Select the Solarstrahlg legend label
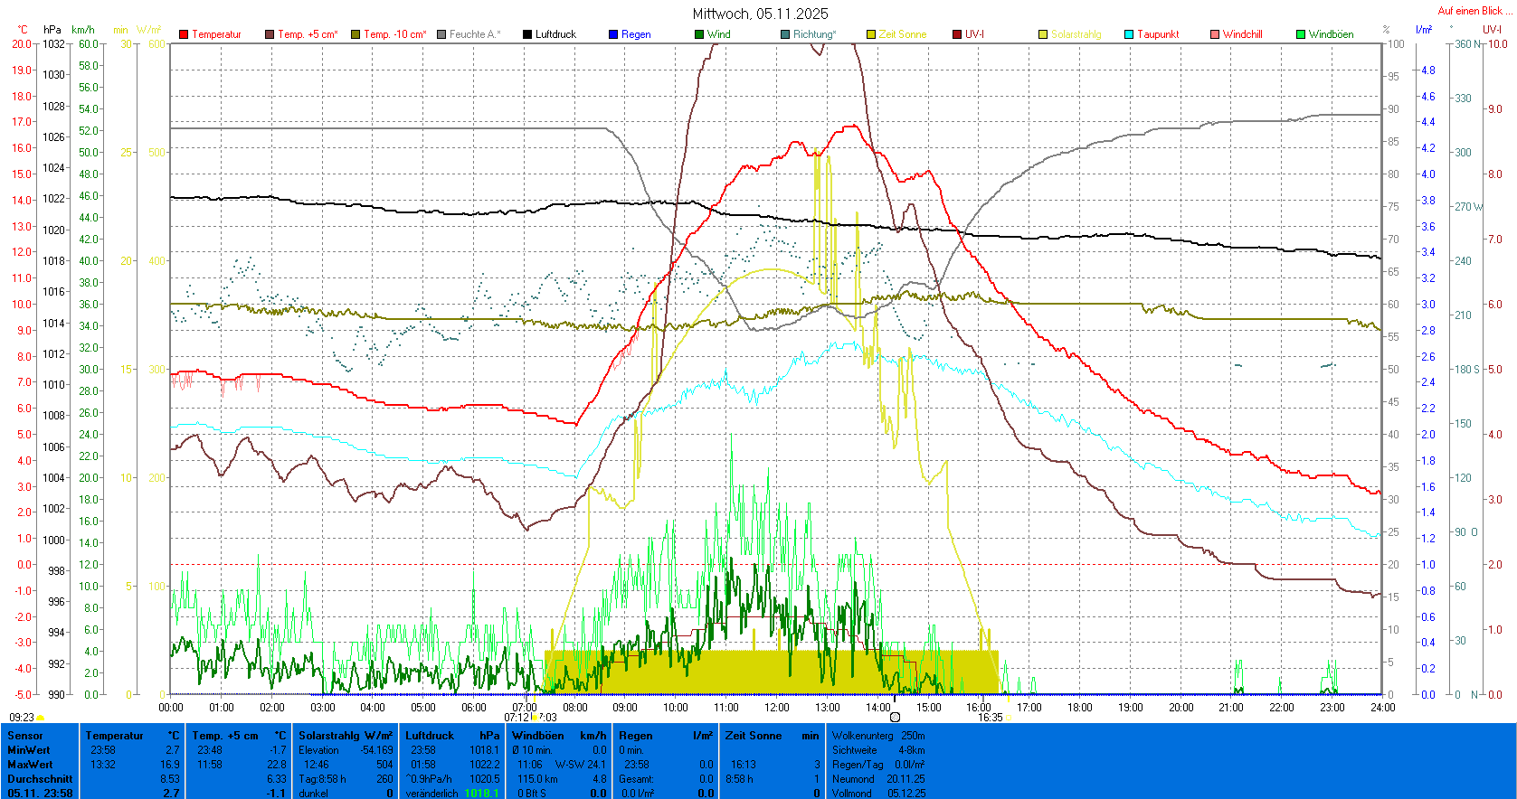This screenshot has height=799, width=1517. pyautogui.click(x=1076, y=34)
